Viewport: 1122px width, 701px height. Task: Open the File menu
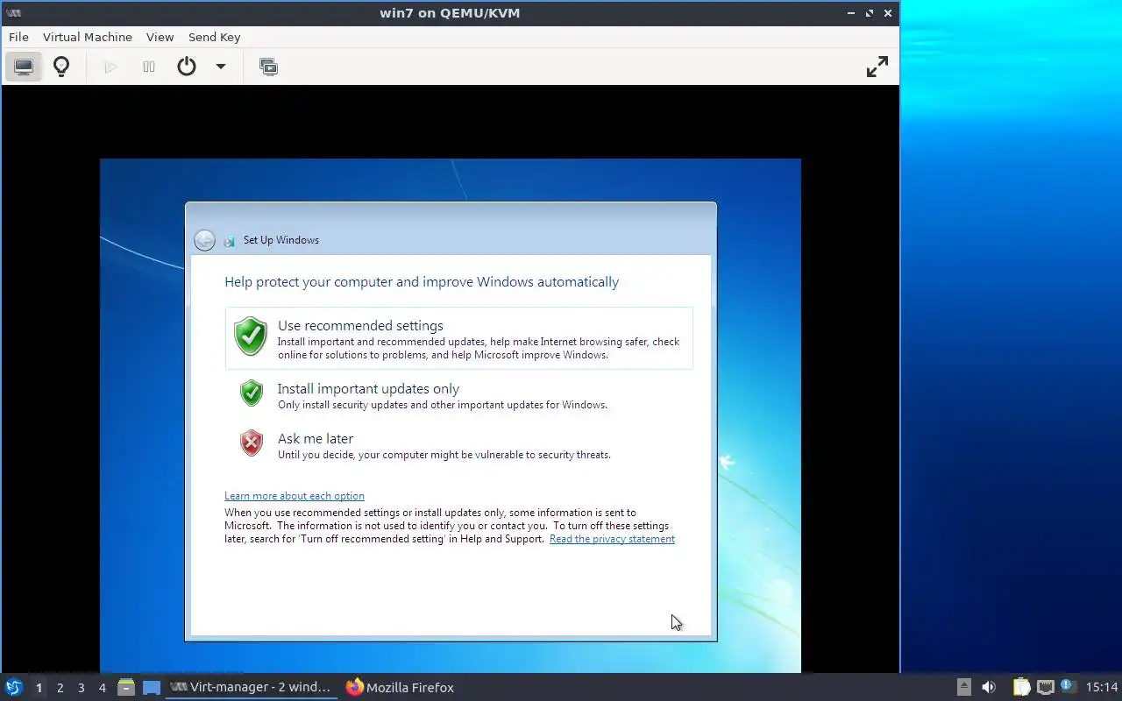click(18, 37)
